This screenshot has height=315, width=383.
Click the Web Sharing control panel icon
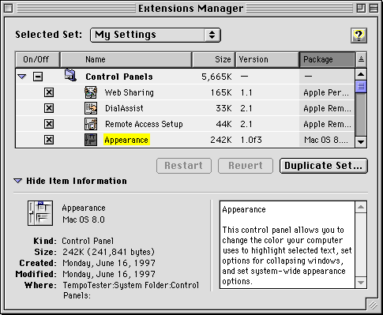pyautogui.click(x=91, y=92)
